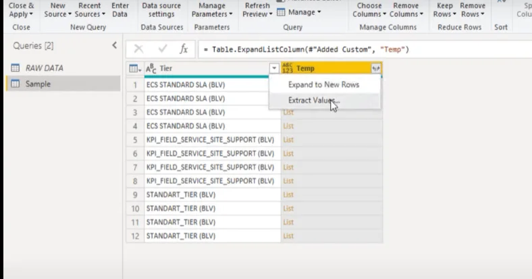Click STANDART_TIER (BLV) cell in row 11
Screen dimensions: 532x279
(213, 222)
